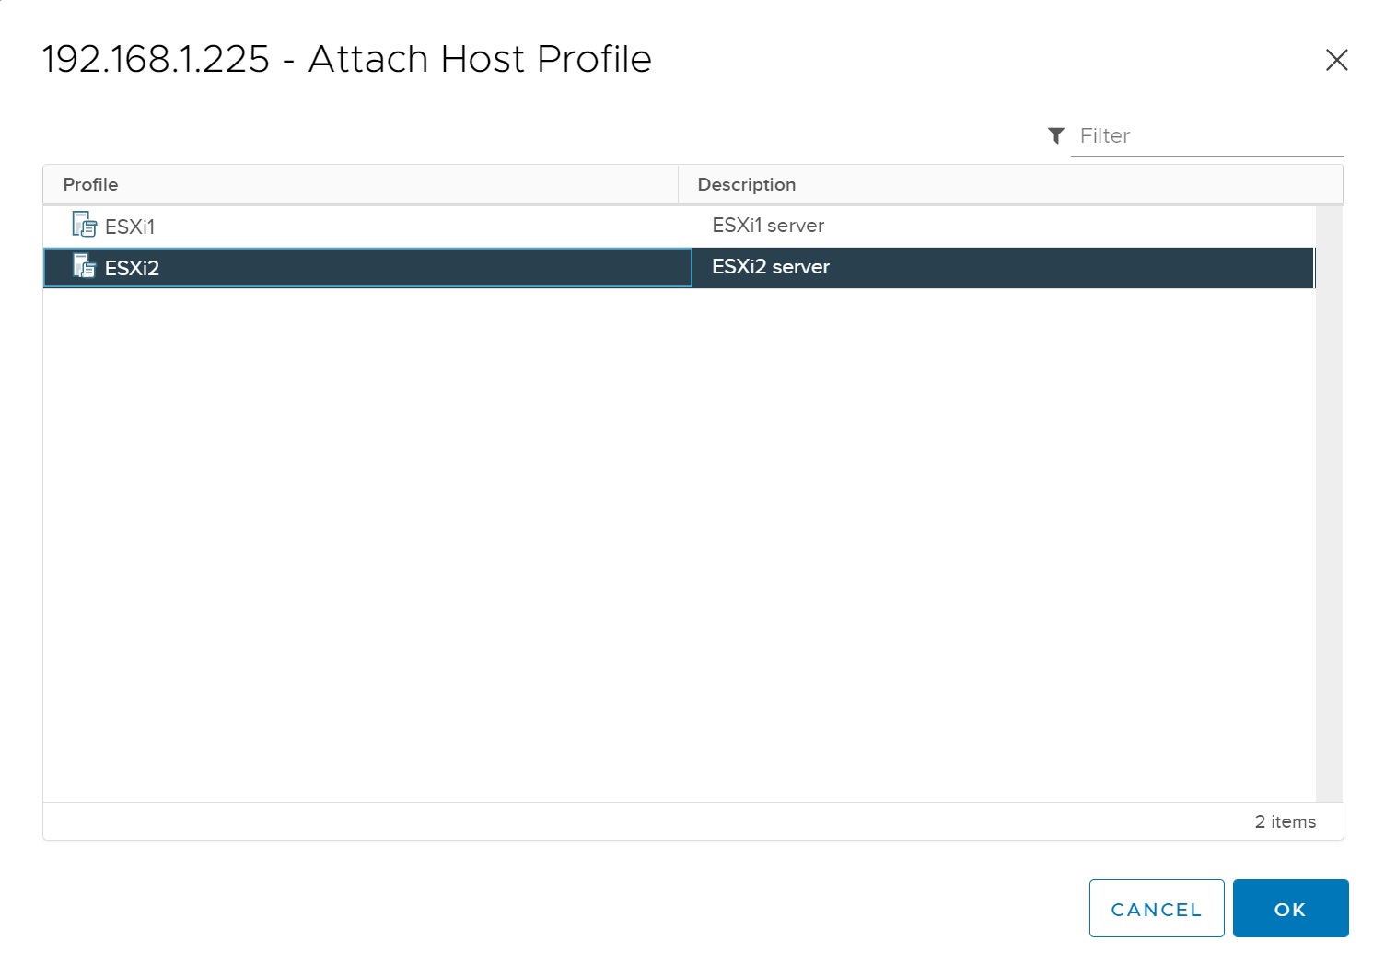Click the dialog title '192.168.1.225 - Attach Host Profile'
The width and height of the screenshot is (1385, 976).
(346, 59)
